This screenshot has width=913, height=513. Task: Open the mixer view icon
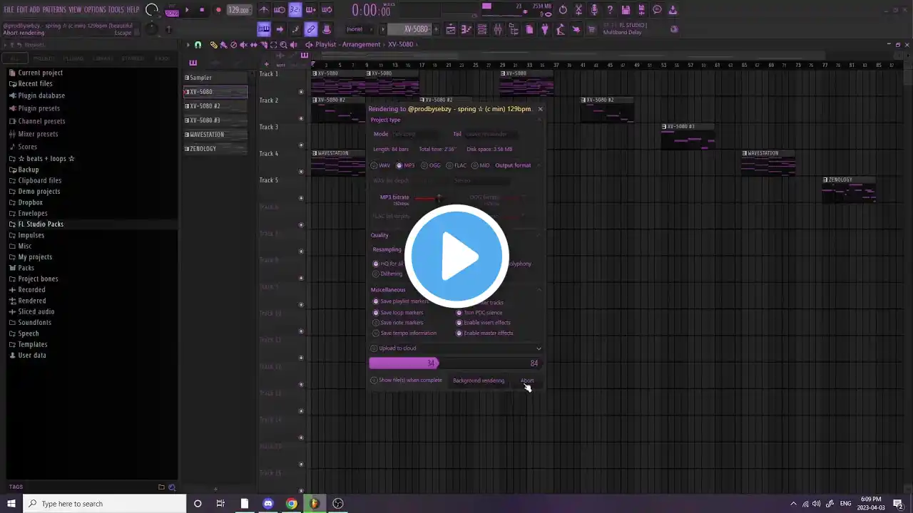tap(498, 29)
